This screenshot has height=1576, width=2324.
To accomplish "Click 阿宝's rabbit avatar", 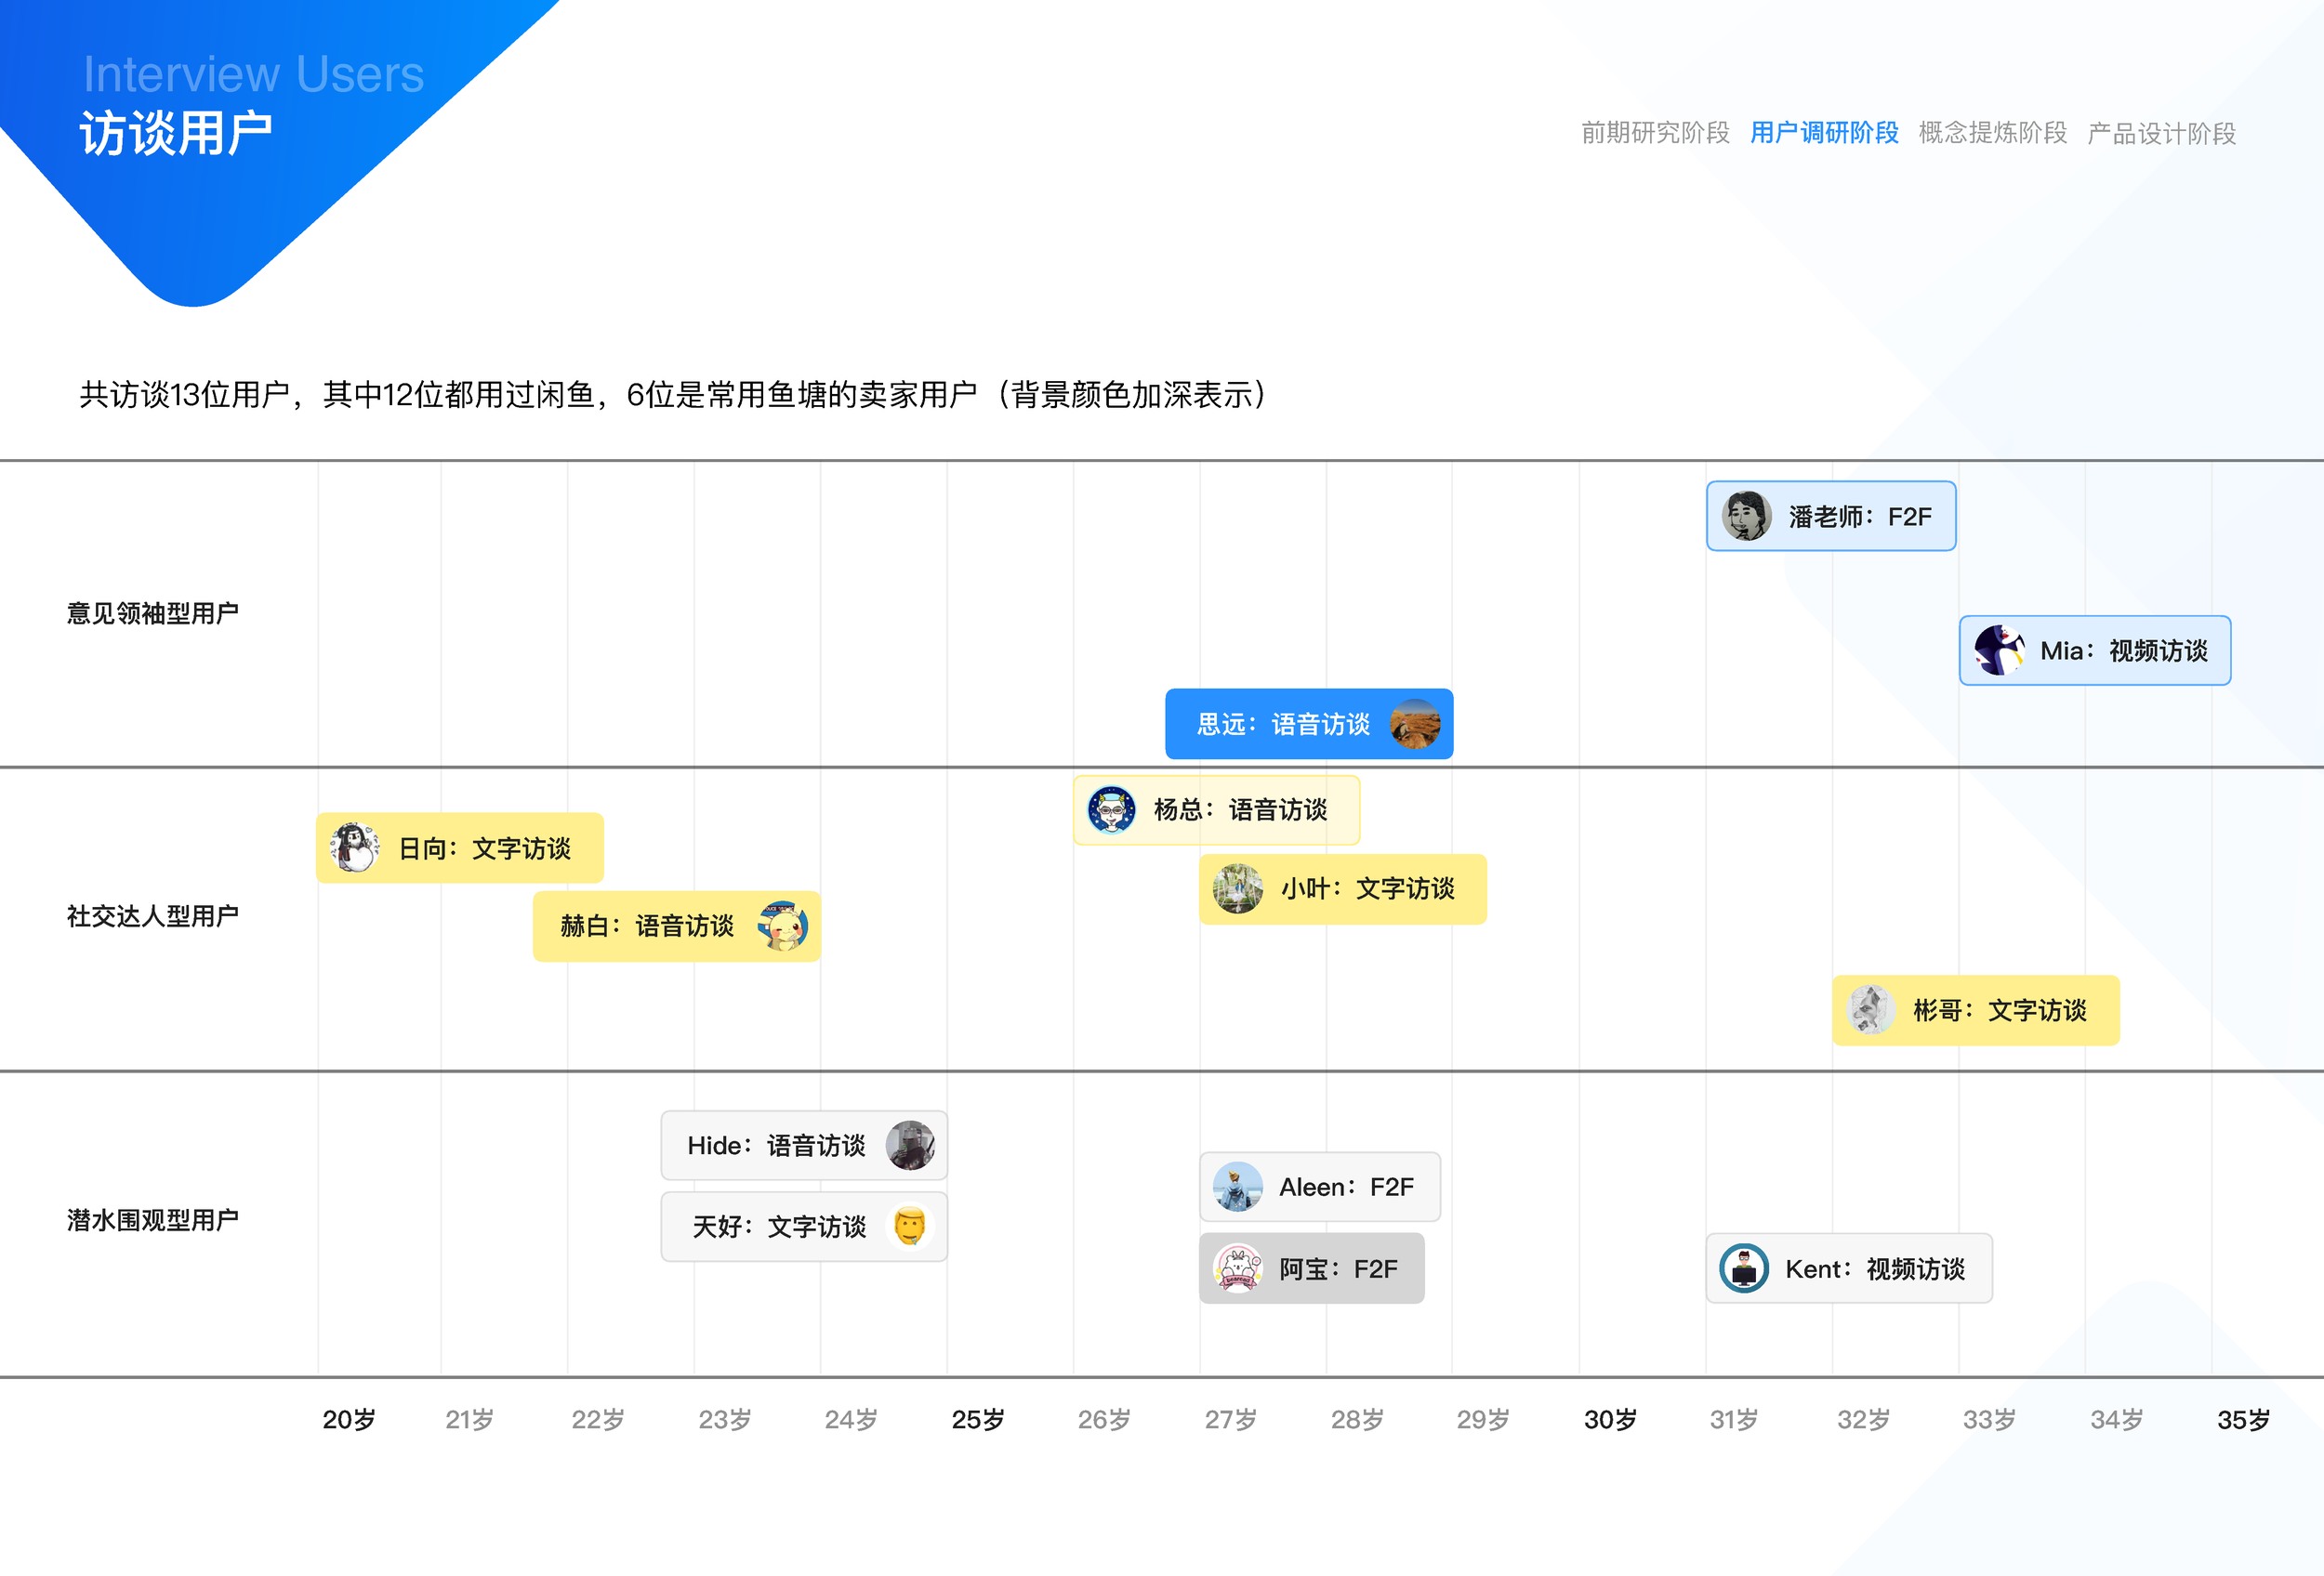I will [x=1238, y=1268].
